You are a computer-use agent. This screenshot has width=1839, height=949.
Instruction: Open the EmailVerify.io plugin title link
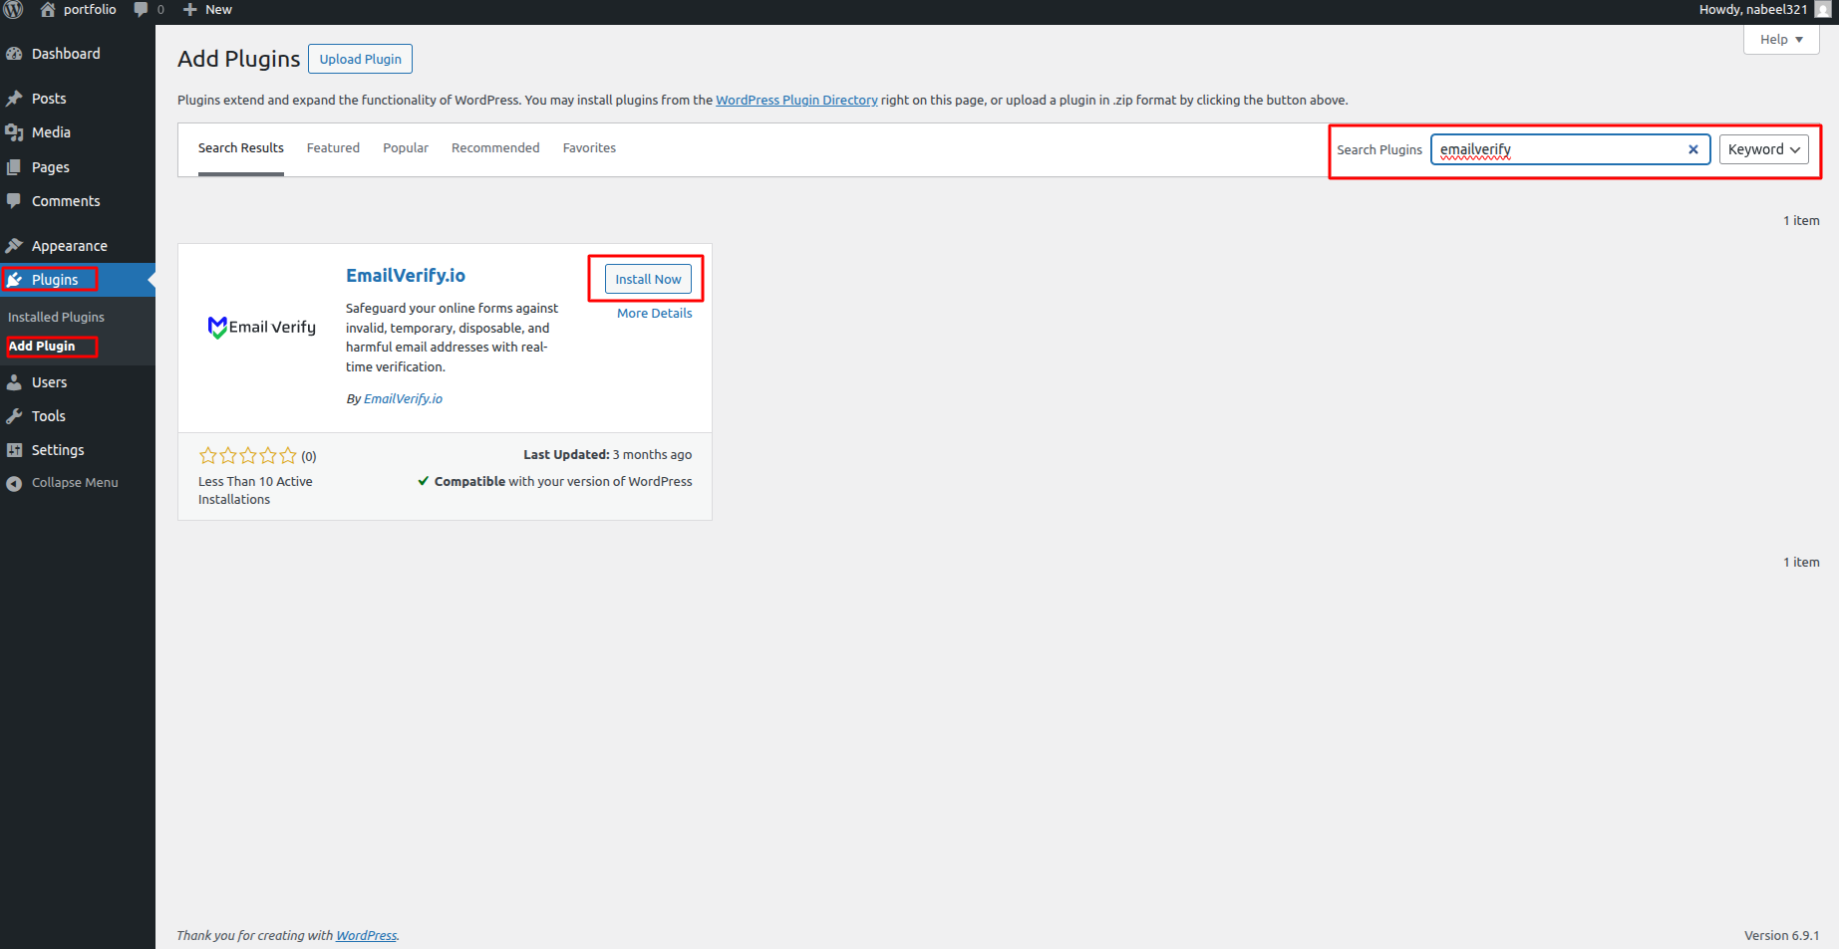click(406, 276)
